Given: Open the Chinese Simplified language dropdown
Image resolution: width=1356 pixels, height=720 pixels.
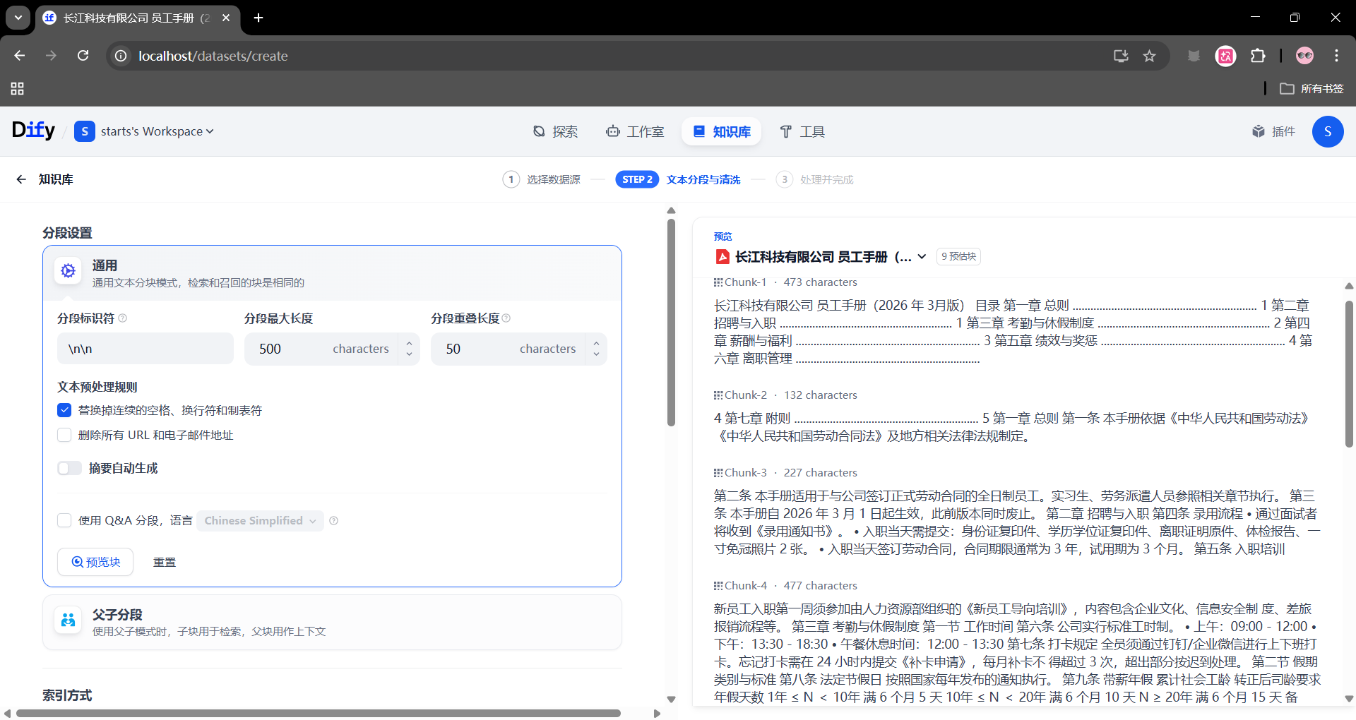Looking at the screenshot, I should [260, 520].
